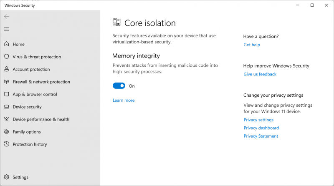Image resolution: width=334 pixels, height=186 pixels.
Task: Click the Protection history clock icon
Action: pyautogui.click(x=7, y=144)
